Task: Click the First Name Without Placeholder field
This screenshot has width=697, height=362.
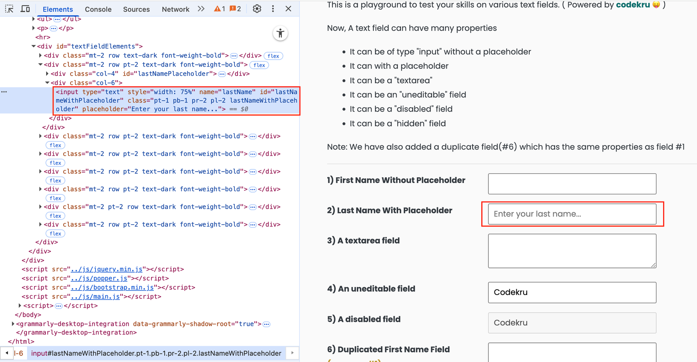Action: (572, 184)
